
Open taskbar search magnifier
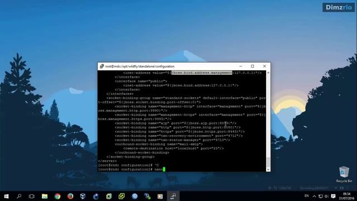(19, 196)
